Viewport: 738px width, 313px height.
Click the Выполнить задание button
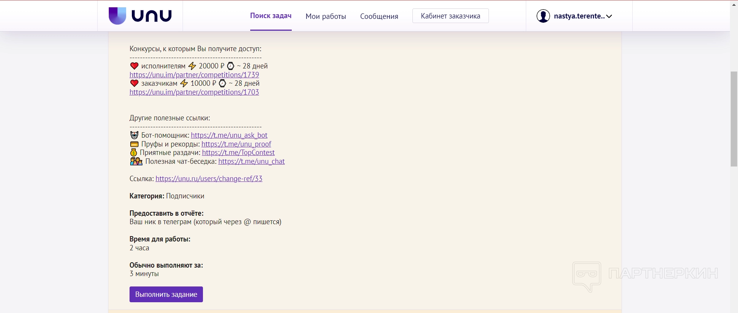pos(166,294)
